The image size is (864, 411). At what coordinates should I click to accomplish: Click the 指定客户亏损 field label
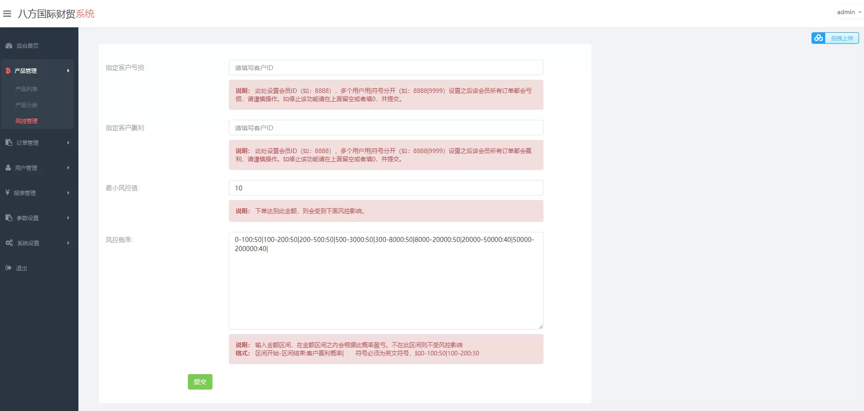pyautogui.click(x=126, y=67)
